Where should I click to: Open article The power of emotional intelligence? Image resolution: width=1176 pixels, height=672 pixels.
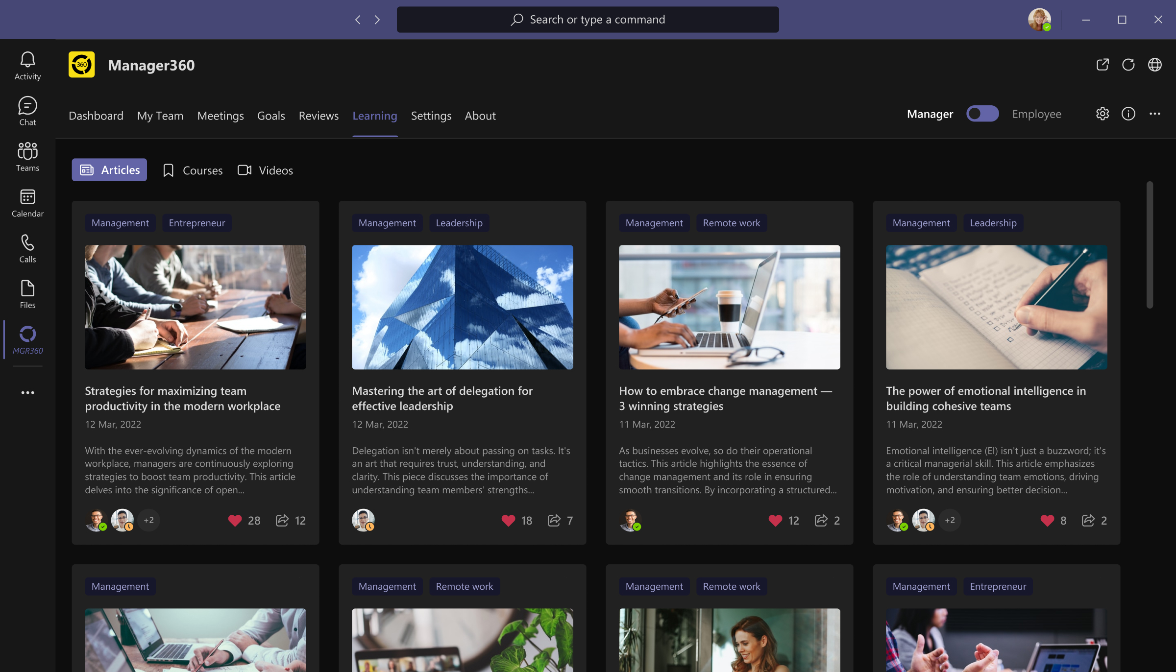tap(986, 398)
